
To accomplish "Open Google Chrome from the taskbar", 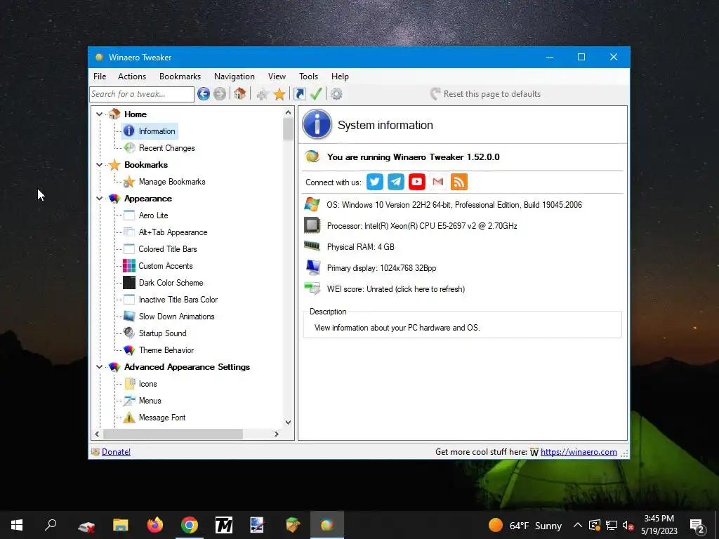I will [x=190, y=525].
